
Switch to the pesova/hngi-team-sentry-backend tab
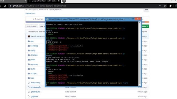pyautogui.click(x=44, y=1)
